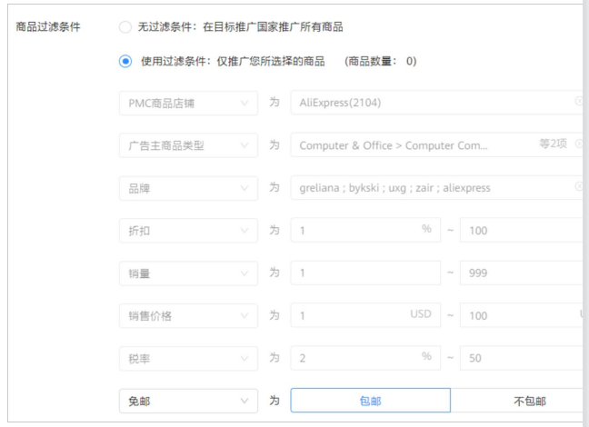Image resolution: width=589 pixels, height=427 pixels.
Task: Clear the brand selection icon
Action: pyautogui.click(x=579, y=186)
